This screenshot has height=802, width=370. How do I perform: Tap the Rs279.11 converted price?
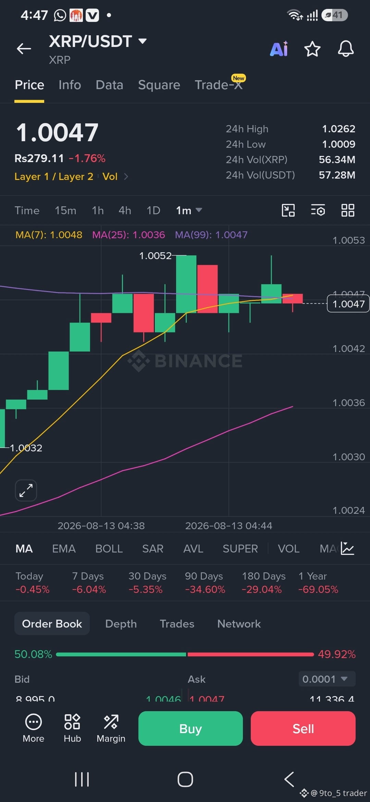pyautogui.click(x=39, y=158)
